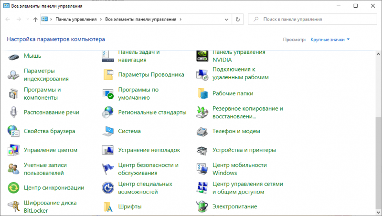Open 'Устройства и принтеры' link
Image resolution: width=382 pixels, height=216 pixels.
point(244,150)
